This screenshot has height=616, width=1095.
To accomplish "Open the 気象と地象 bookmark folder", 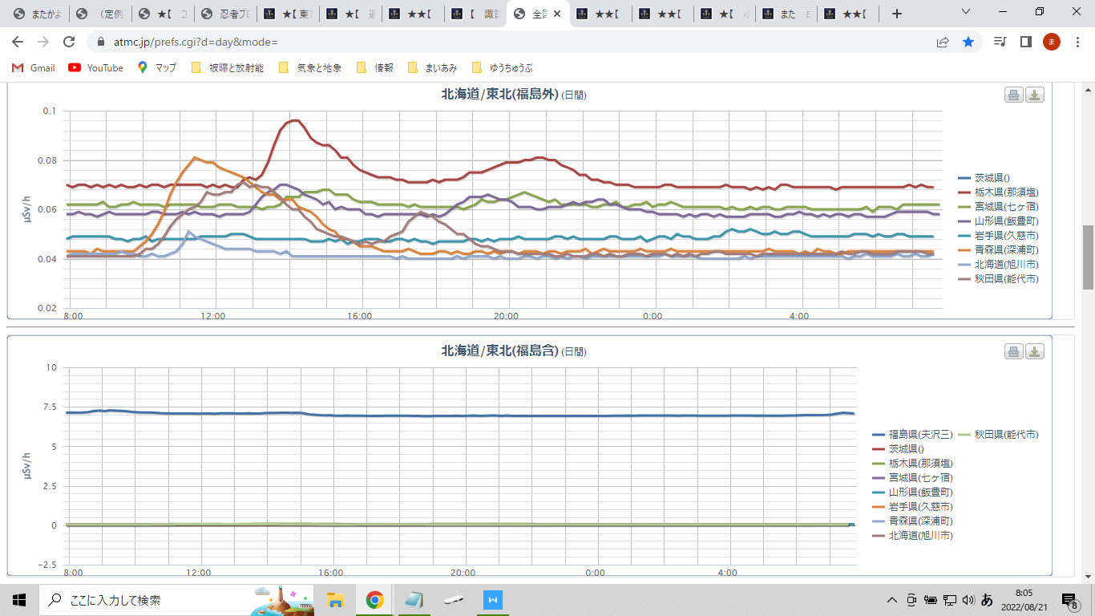I will [310, 68].
